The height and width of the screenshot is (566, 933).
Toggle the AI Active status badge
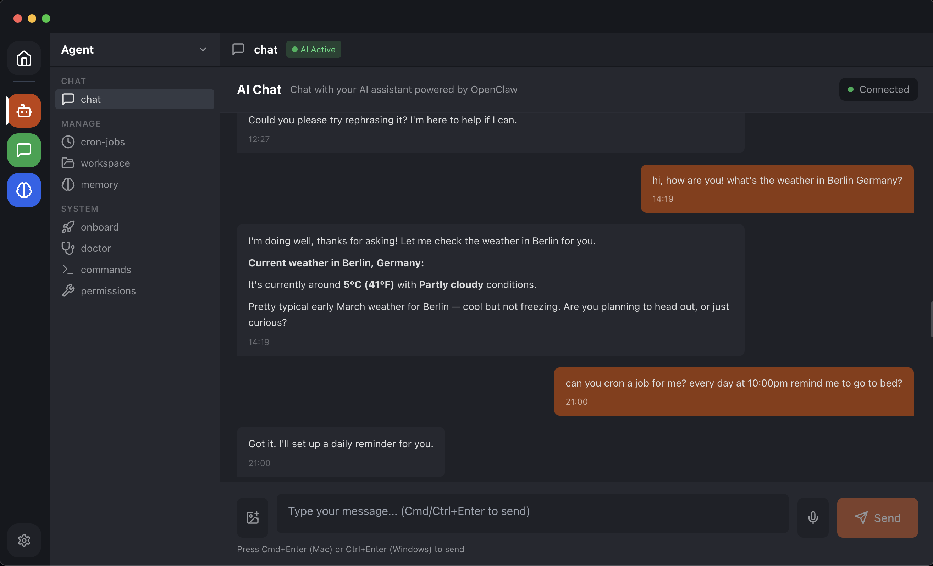point(313,49)
